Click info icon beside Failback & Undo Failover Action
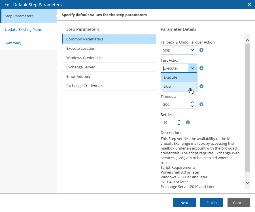The height and width of the screenshot is (212, 255). click(201, 50)
